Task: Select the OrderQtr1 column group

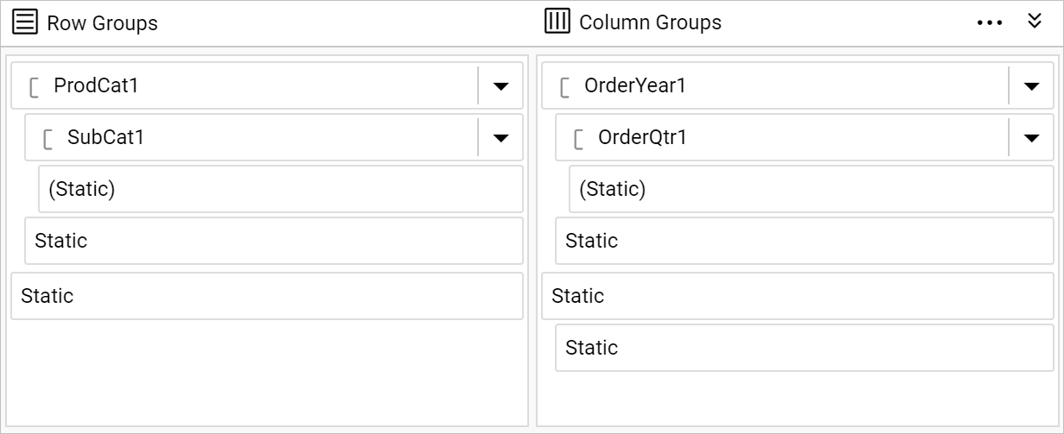Action: (782, 137)
